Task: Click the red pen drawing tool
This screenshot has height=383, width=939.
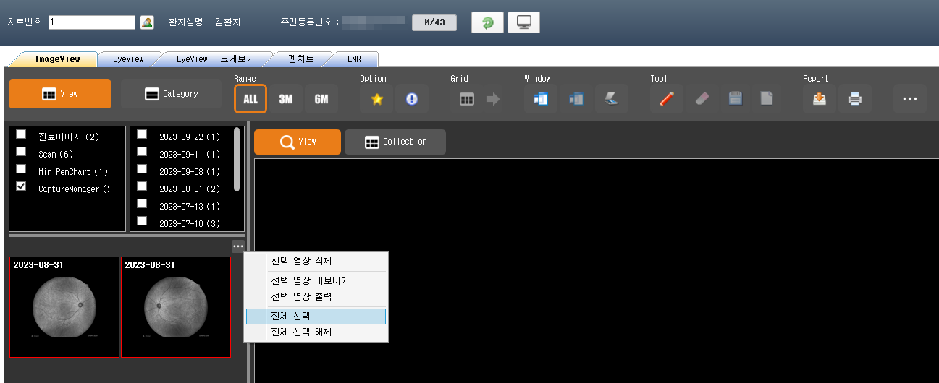Action: tap(666, 99)
